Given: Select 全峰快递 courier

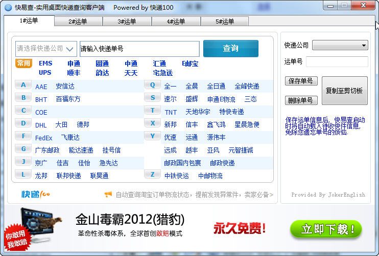Looking at the screenshot, I should (x=247, y=86).
